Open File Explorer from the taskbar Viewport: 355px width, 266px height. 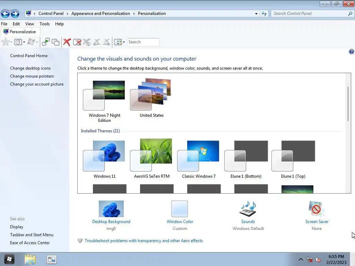click(x=30, y=260)
